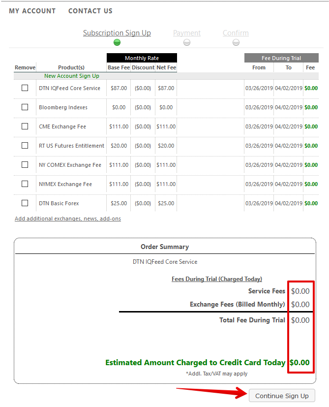
Task: Select remove checkbox for NYMEX Exchange Fee
Action: [25, 184]
